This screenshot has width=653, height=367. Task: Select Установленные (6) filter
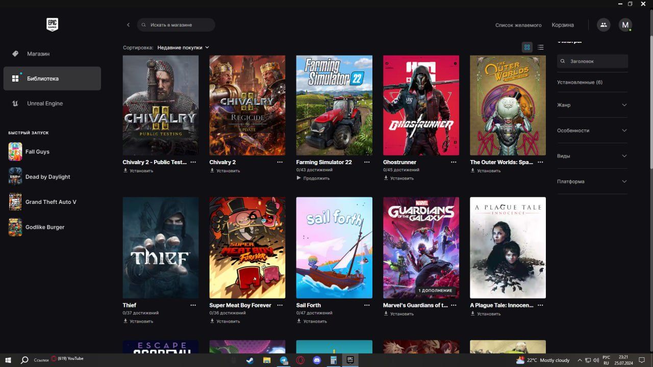[580, 82]
